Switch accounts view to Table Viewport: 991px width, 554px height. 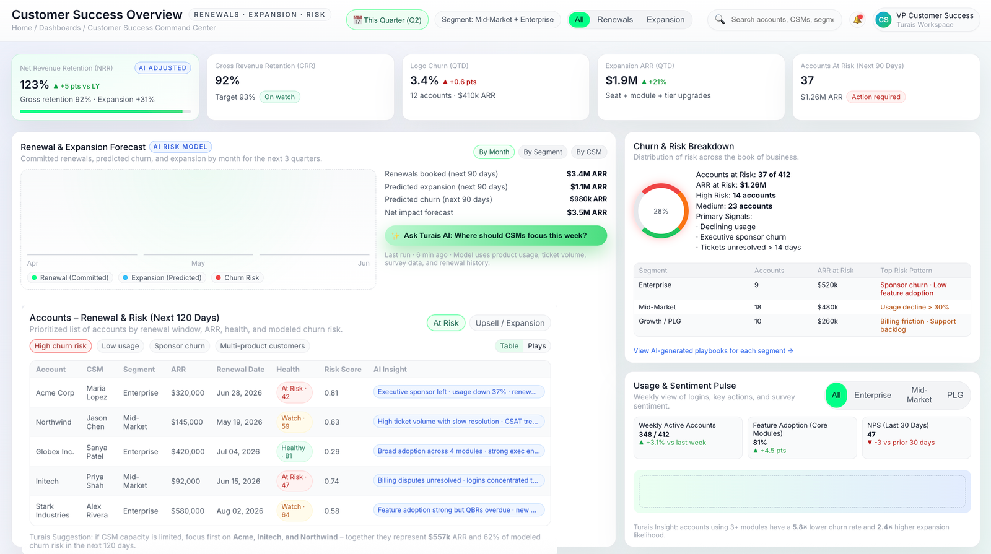(x=509, y=346)
